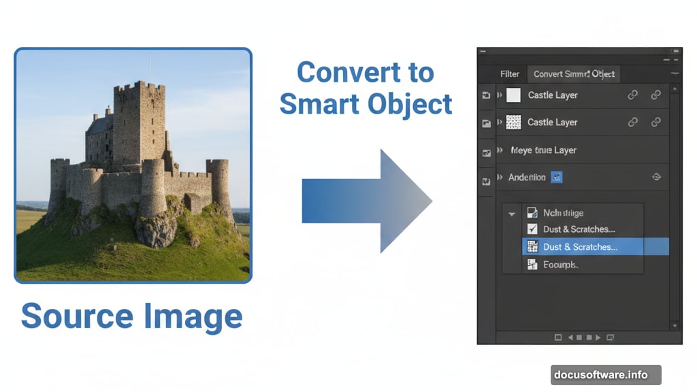Click the blue swatch next to Andention

click(555, 177)
